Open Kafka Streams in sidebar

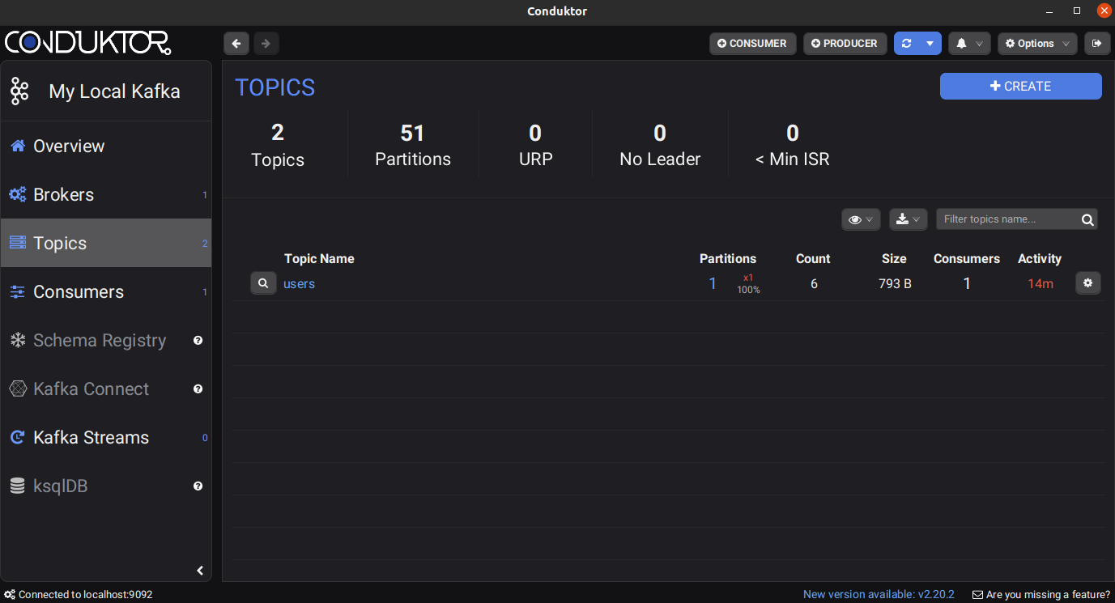coord(106,438)
